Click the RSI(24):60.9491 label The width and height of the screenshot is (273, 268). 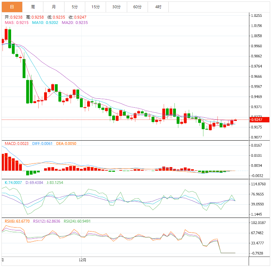[x=77, y=221]
